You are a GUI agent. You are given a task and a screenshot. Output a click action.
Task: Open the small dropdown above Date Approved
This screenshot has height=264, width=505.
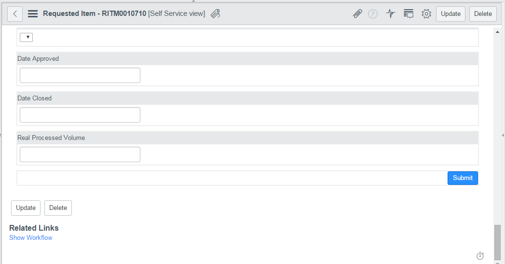click(x=26, y=37)
